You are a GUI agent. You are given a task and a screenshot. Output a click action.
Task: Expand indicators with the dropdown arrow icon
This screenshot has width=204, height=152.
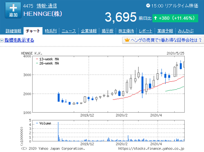(x=2, y=41)
